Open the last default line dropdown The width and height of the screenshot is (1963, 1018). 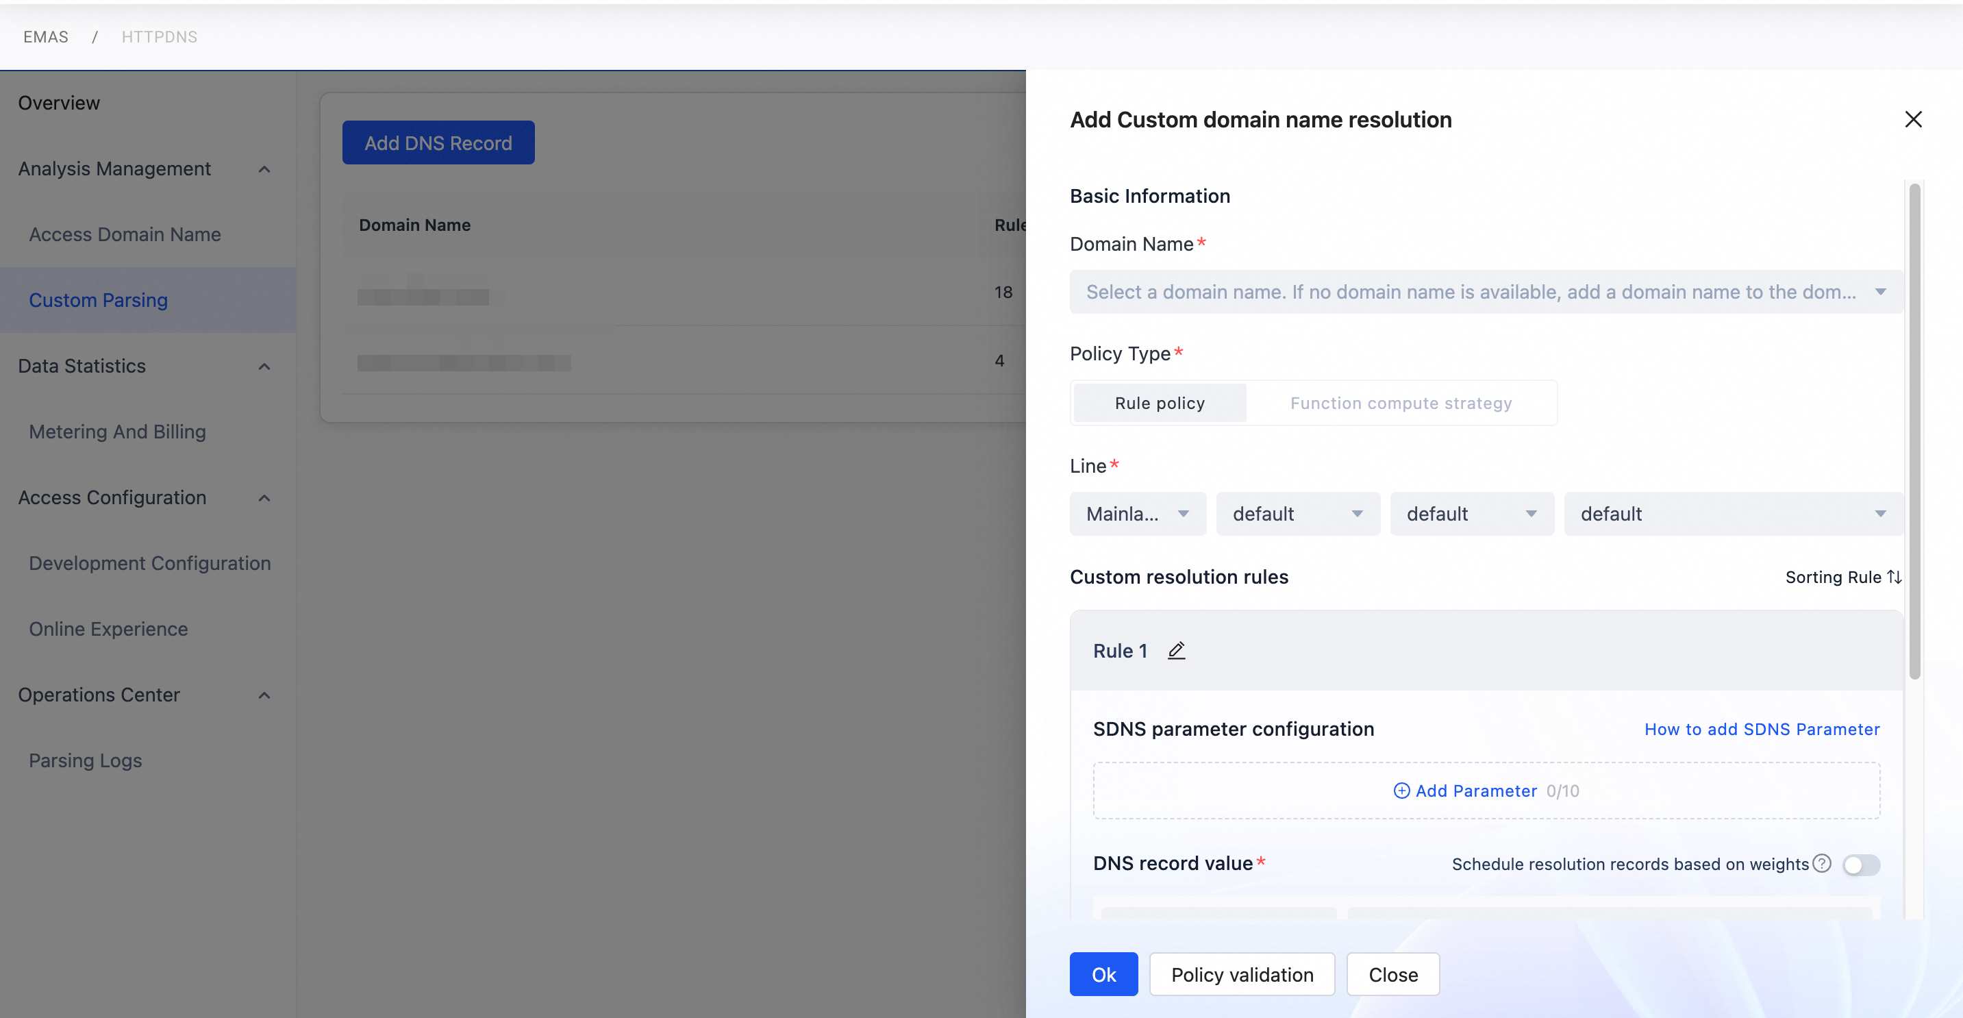(x=1732, y=514)
